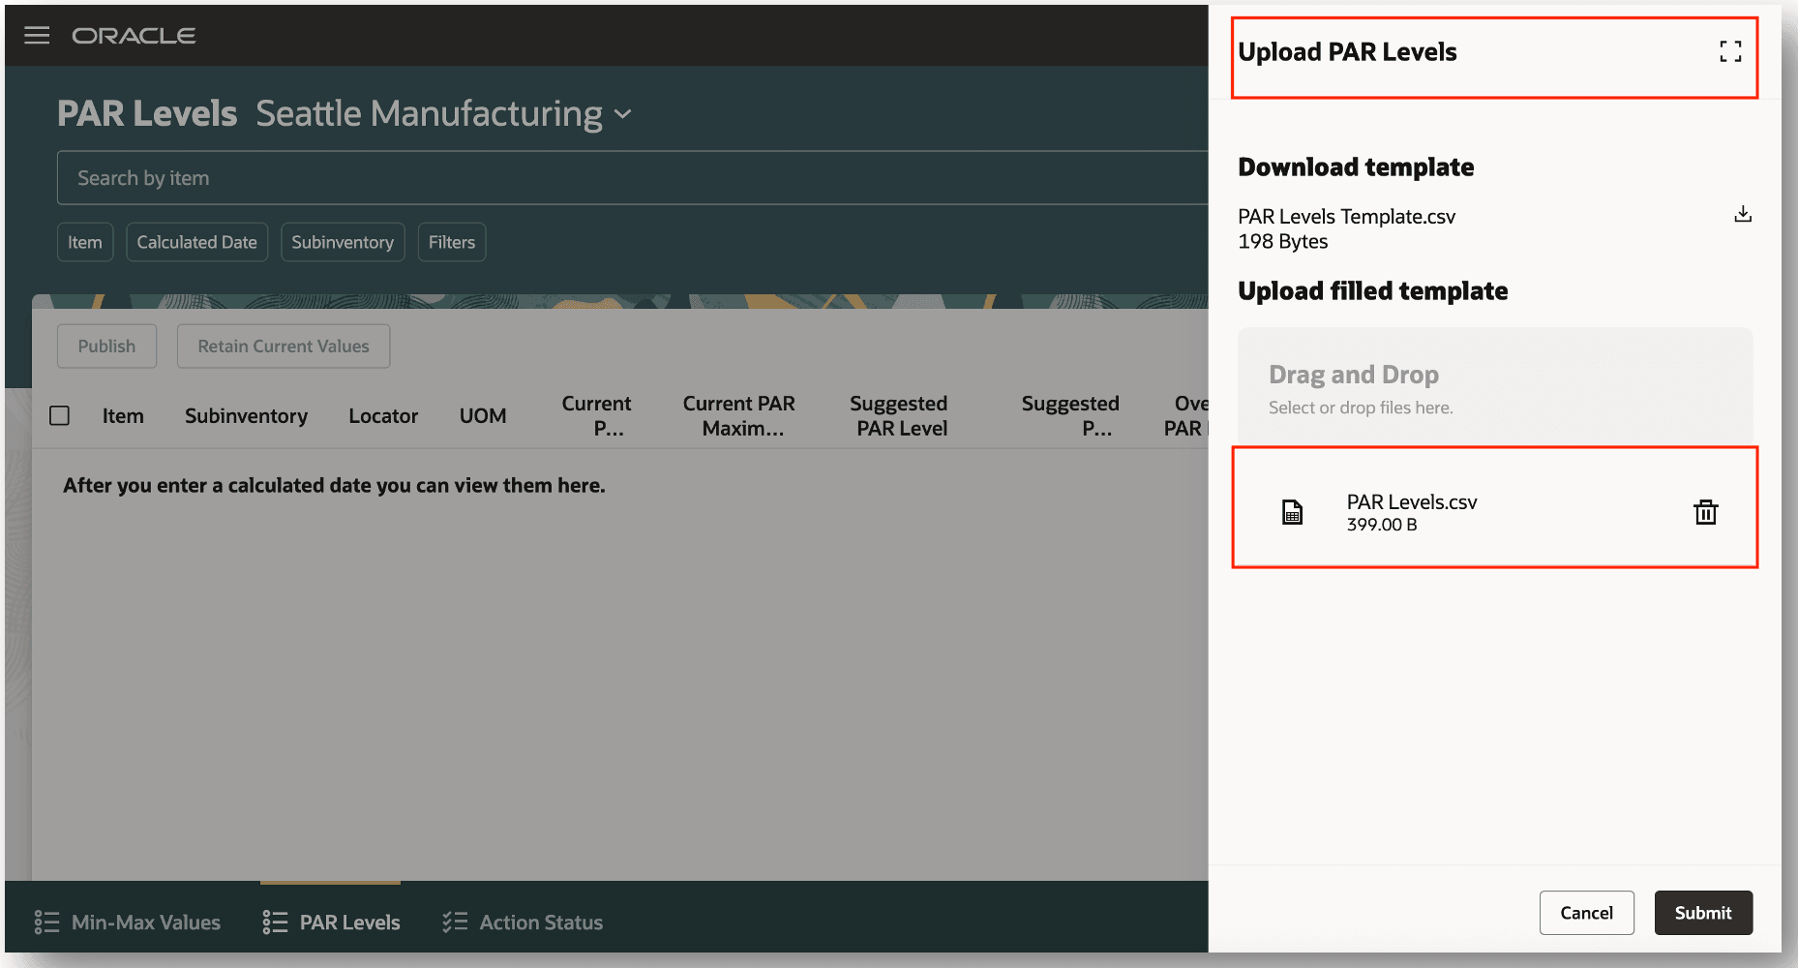Click the 198 Bytes template size text
This screenshot has height=968, width=1798.
pyautogui.click(x=1283, y=242)
